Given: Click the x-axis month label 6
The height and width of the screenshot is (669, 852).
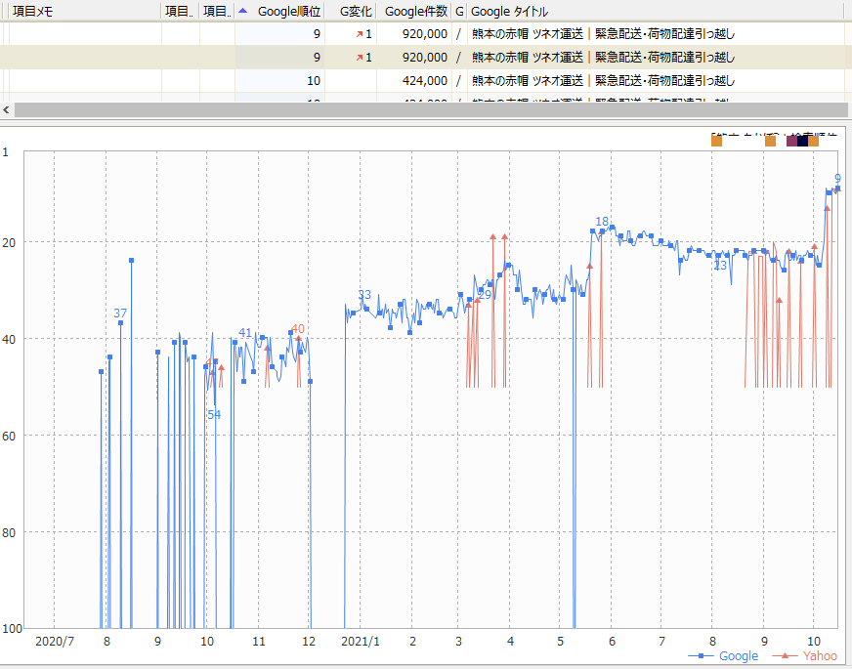Looking at the screenshot, I should (x=612, y=642).
